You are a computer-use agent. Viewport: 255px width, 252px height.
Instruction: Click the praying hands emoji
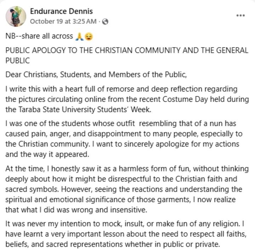(x=79, y=36)
